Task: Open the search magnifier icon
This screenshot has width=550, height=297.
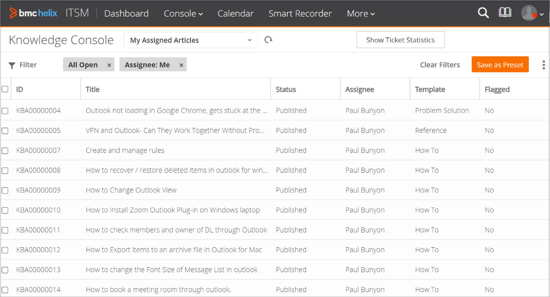Action: tap(483, 13)
